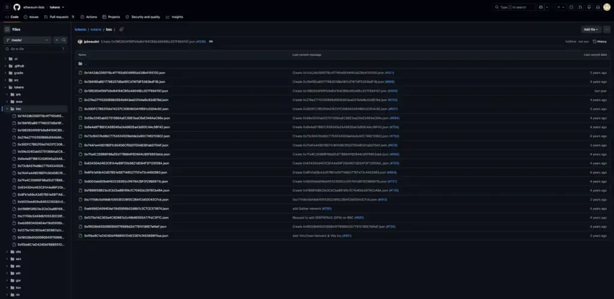
Task: Click the folder icon of gradle in file tree
Action: pos(11,73)
